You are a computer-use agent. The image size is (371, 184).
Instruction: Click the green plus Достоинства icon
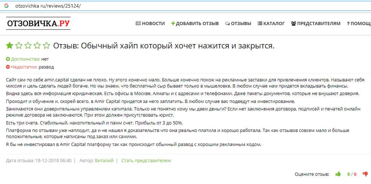click(x=8, y=59)
